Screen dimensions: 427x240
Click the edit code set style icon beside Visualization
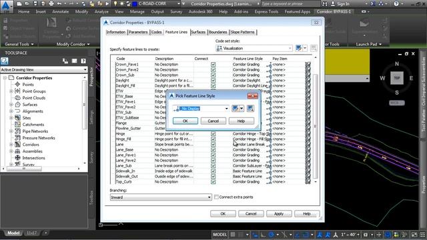tap(299, 48)
